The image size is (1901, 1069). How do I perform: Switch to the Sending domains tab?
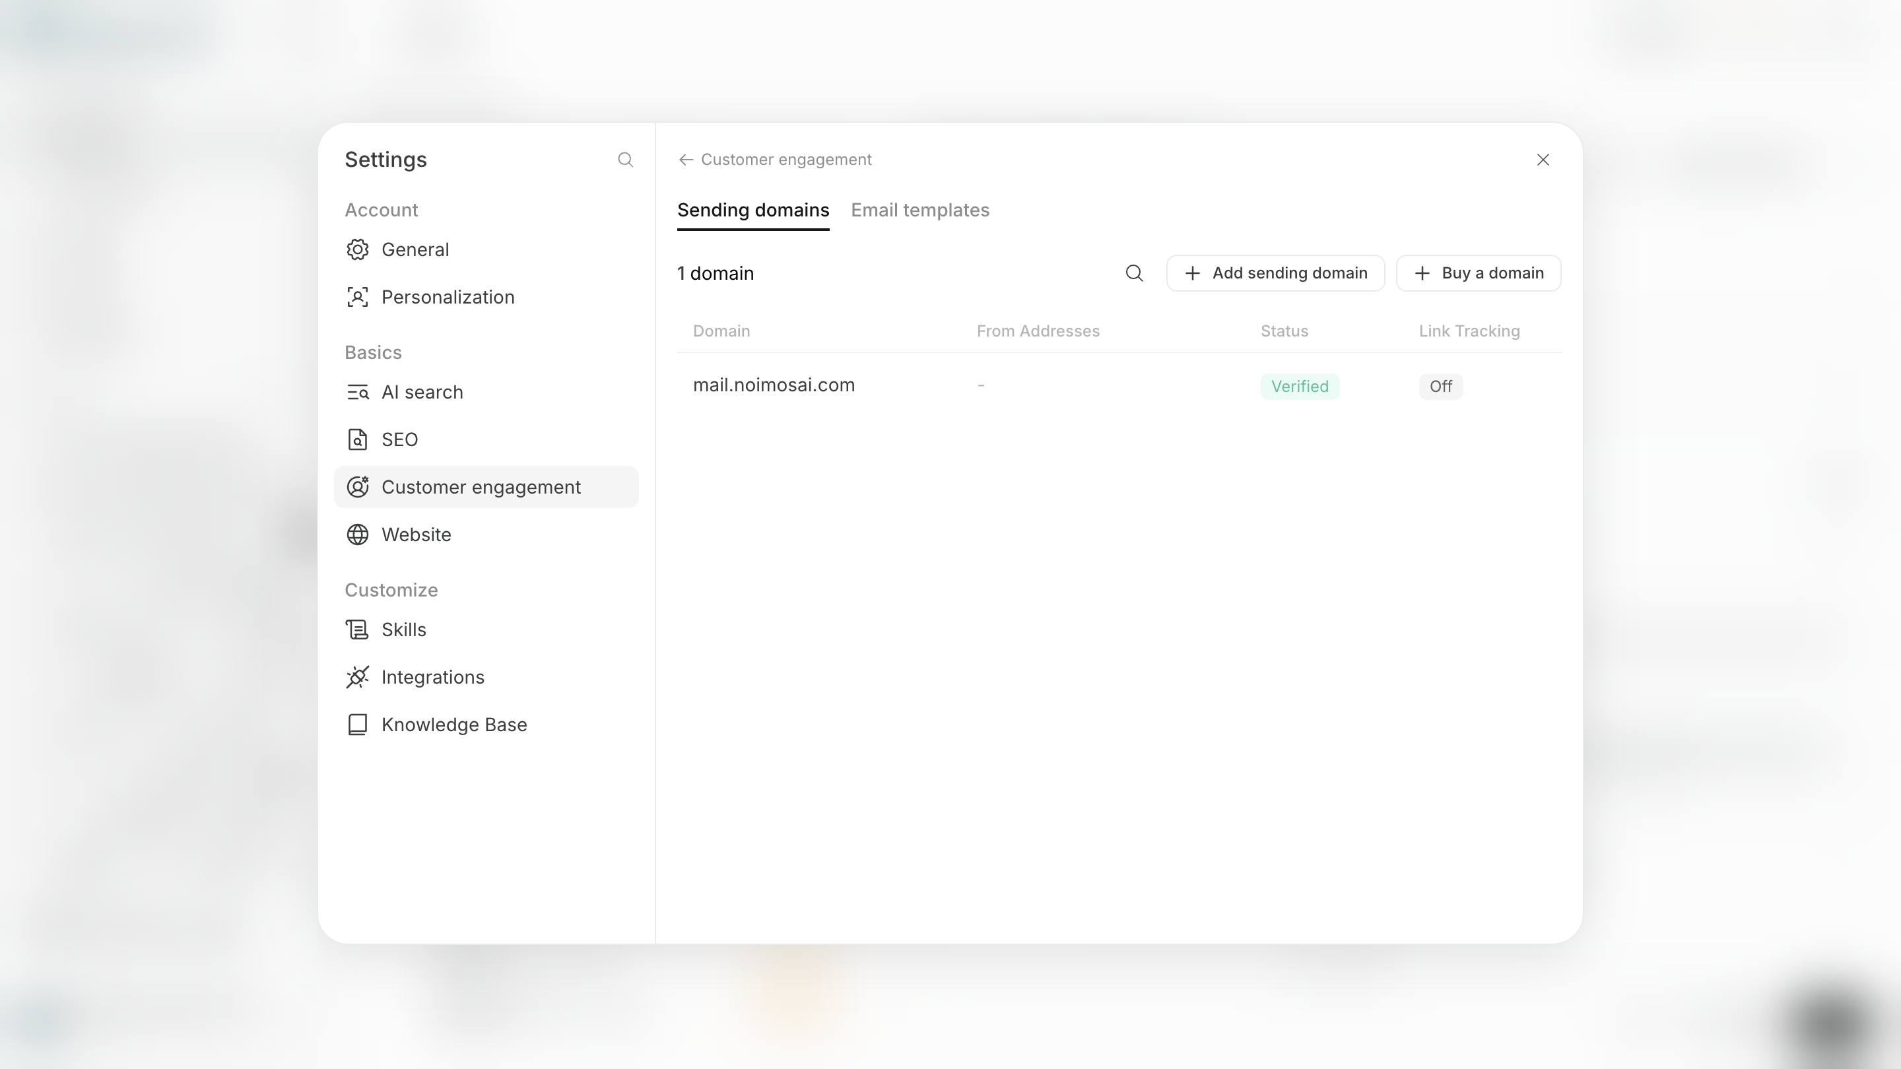[753, 211]
